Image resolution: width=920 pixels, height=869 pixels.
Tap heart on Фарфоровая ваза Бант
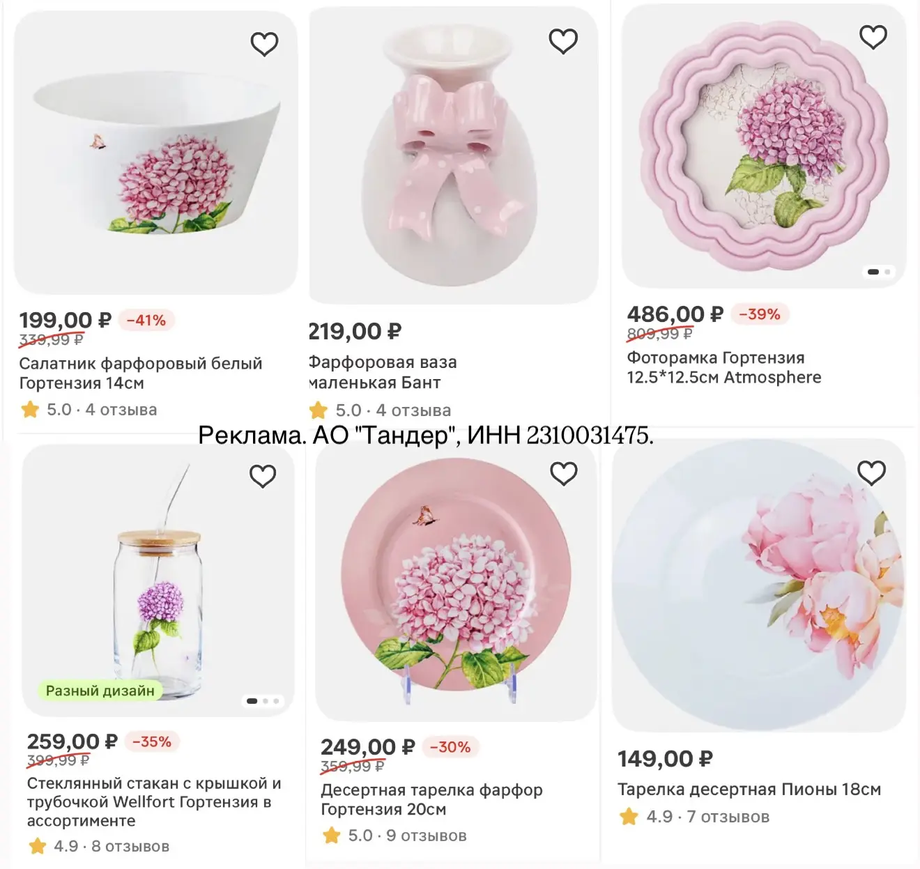tap(563, 42)
